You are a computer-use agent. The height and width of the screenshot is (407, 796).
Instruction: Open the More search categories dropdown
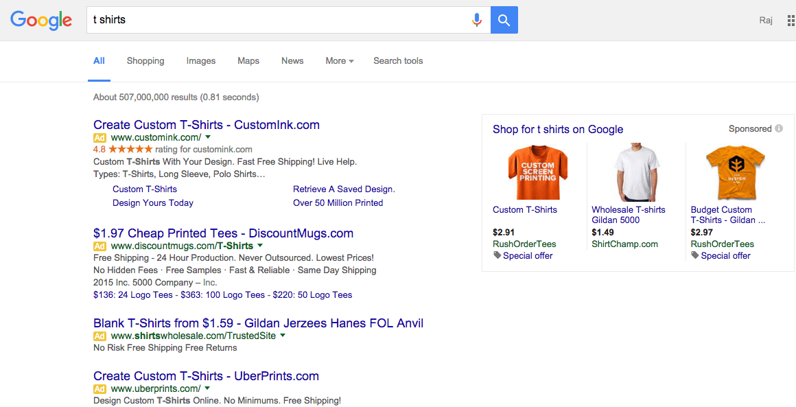(x=340, y=61)
